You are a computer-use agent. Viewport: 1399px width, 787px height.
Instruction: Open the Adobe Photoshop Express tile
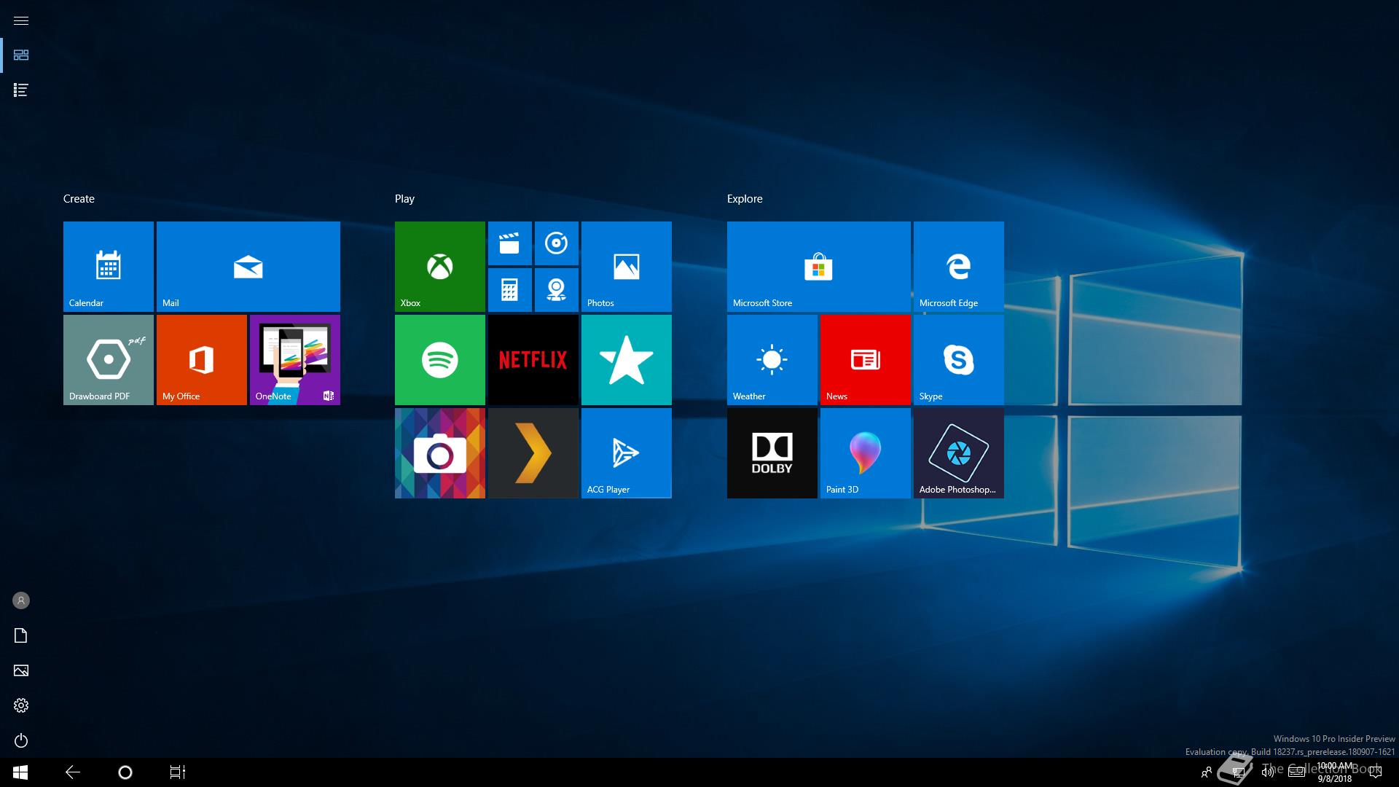959,453
